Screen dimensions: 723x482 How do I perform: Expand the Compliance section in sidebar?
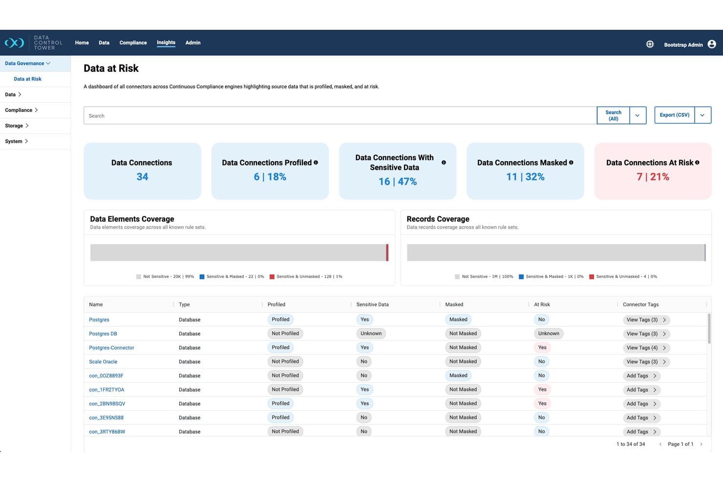coord(35,110)
